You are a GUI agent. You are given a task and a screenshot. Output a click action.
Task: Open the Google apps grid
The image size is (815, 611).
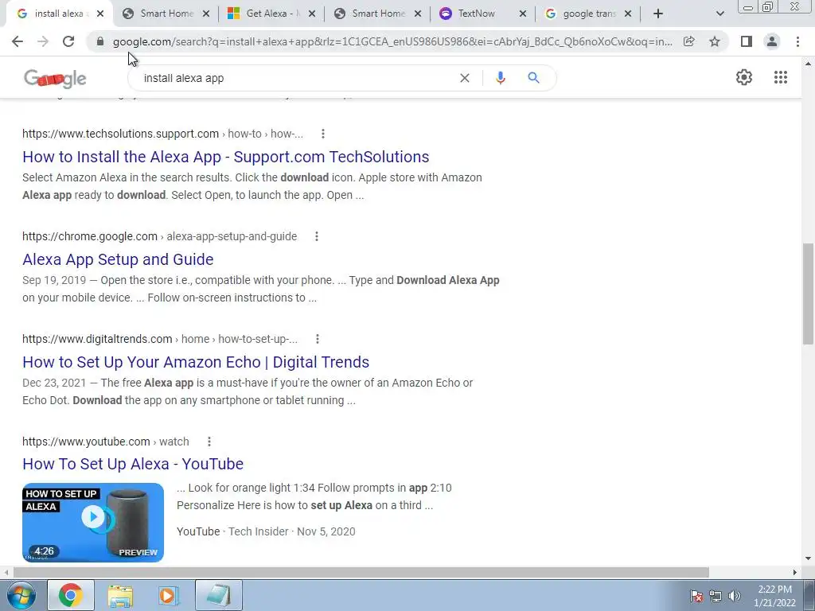[x=780, y=77]
